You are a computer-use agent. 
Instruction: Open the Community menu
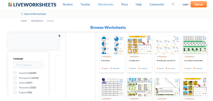[157, 4]
